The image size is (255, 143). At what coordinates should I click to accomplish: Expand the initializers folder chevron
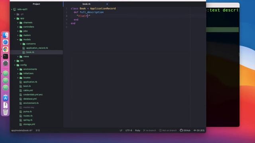(18, 73)
